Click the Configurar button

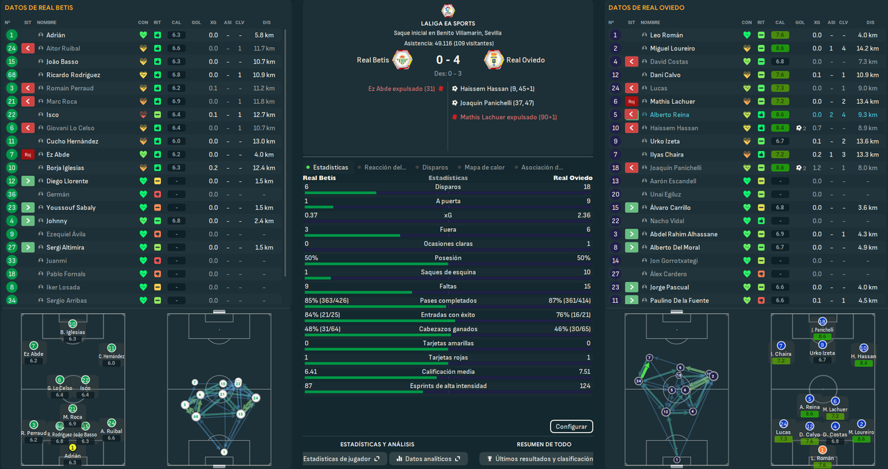pos(572,427)
